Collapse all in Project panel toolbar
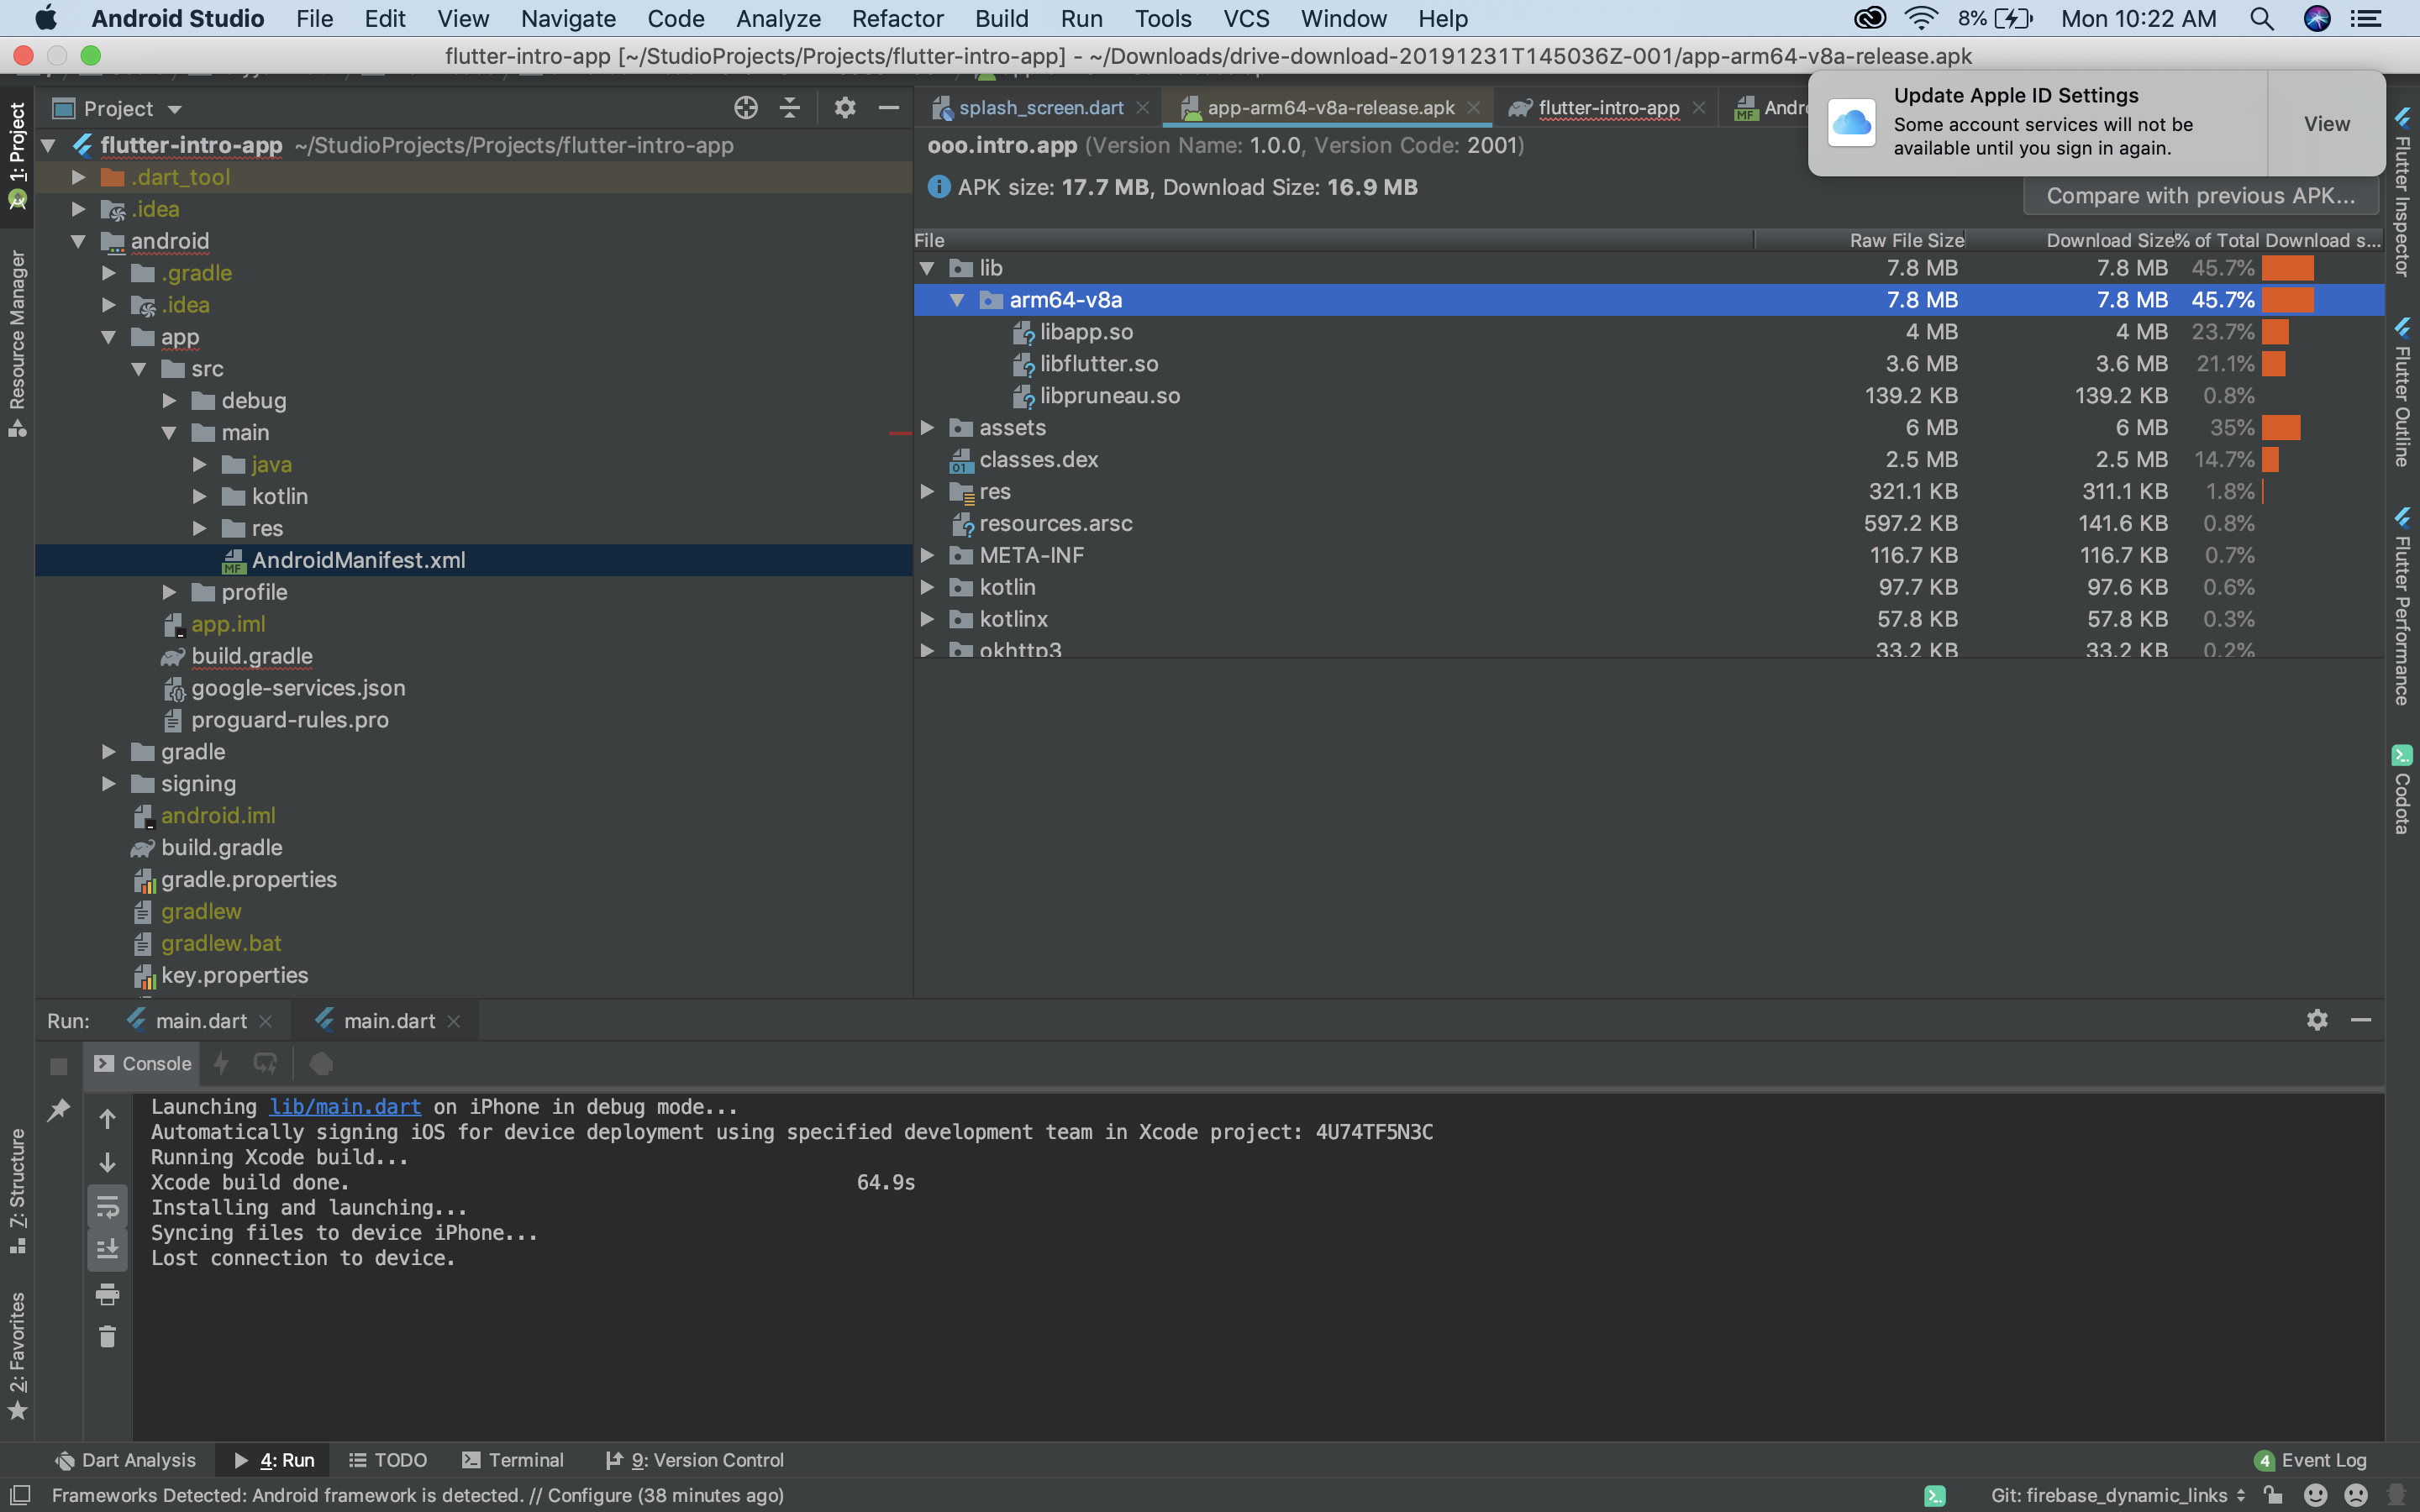The image size is (2420, 1512). [x=790, y=108]
